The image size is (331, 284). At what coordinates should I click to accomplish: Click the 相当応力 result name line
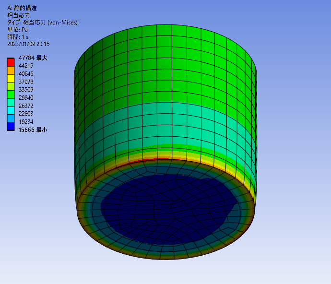tap(18, 15)
